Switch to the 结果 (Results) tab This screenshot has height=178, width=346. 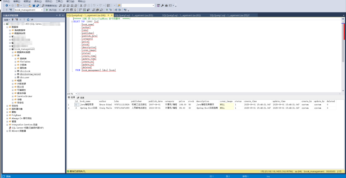[x=72, y=97]
